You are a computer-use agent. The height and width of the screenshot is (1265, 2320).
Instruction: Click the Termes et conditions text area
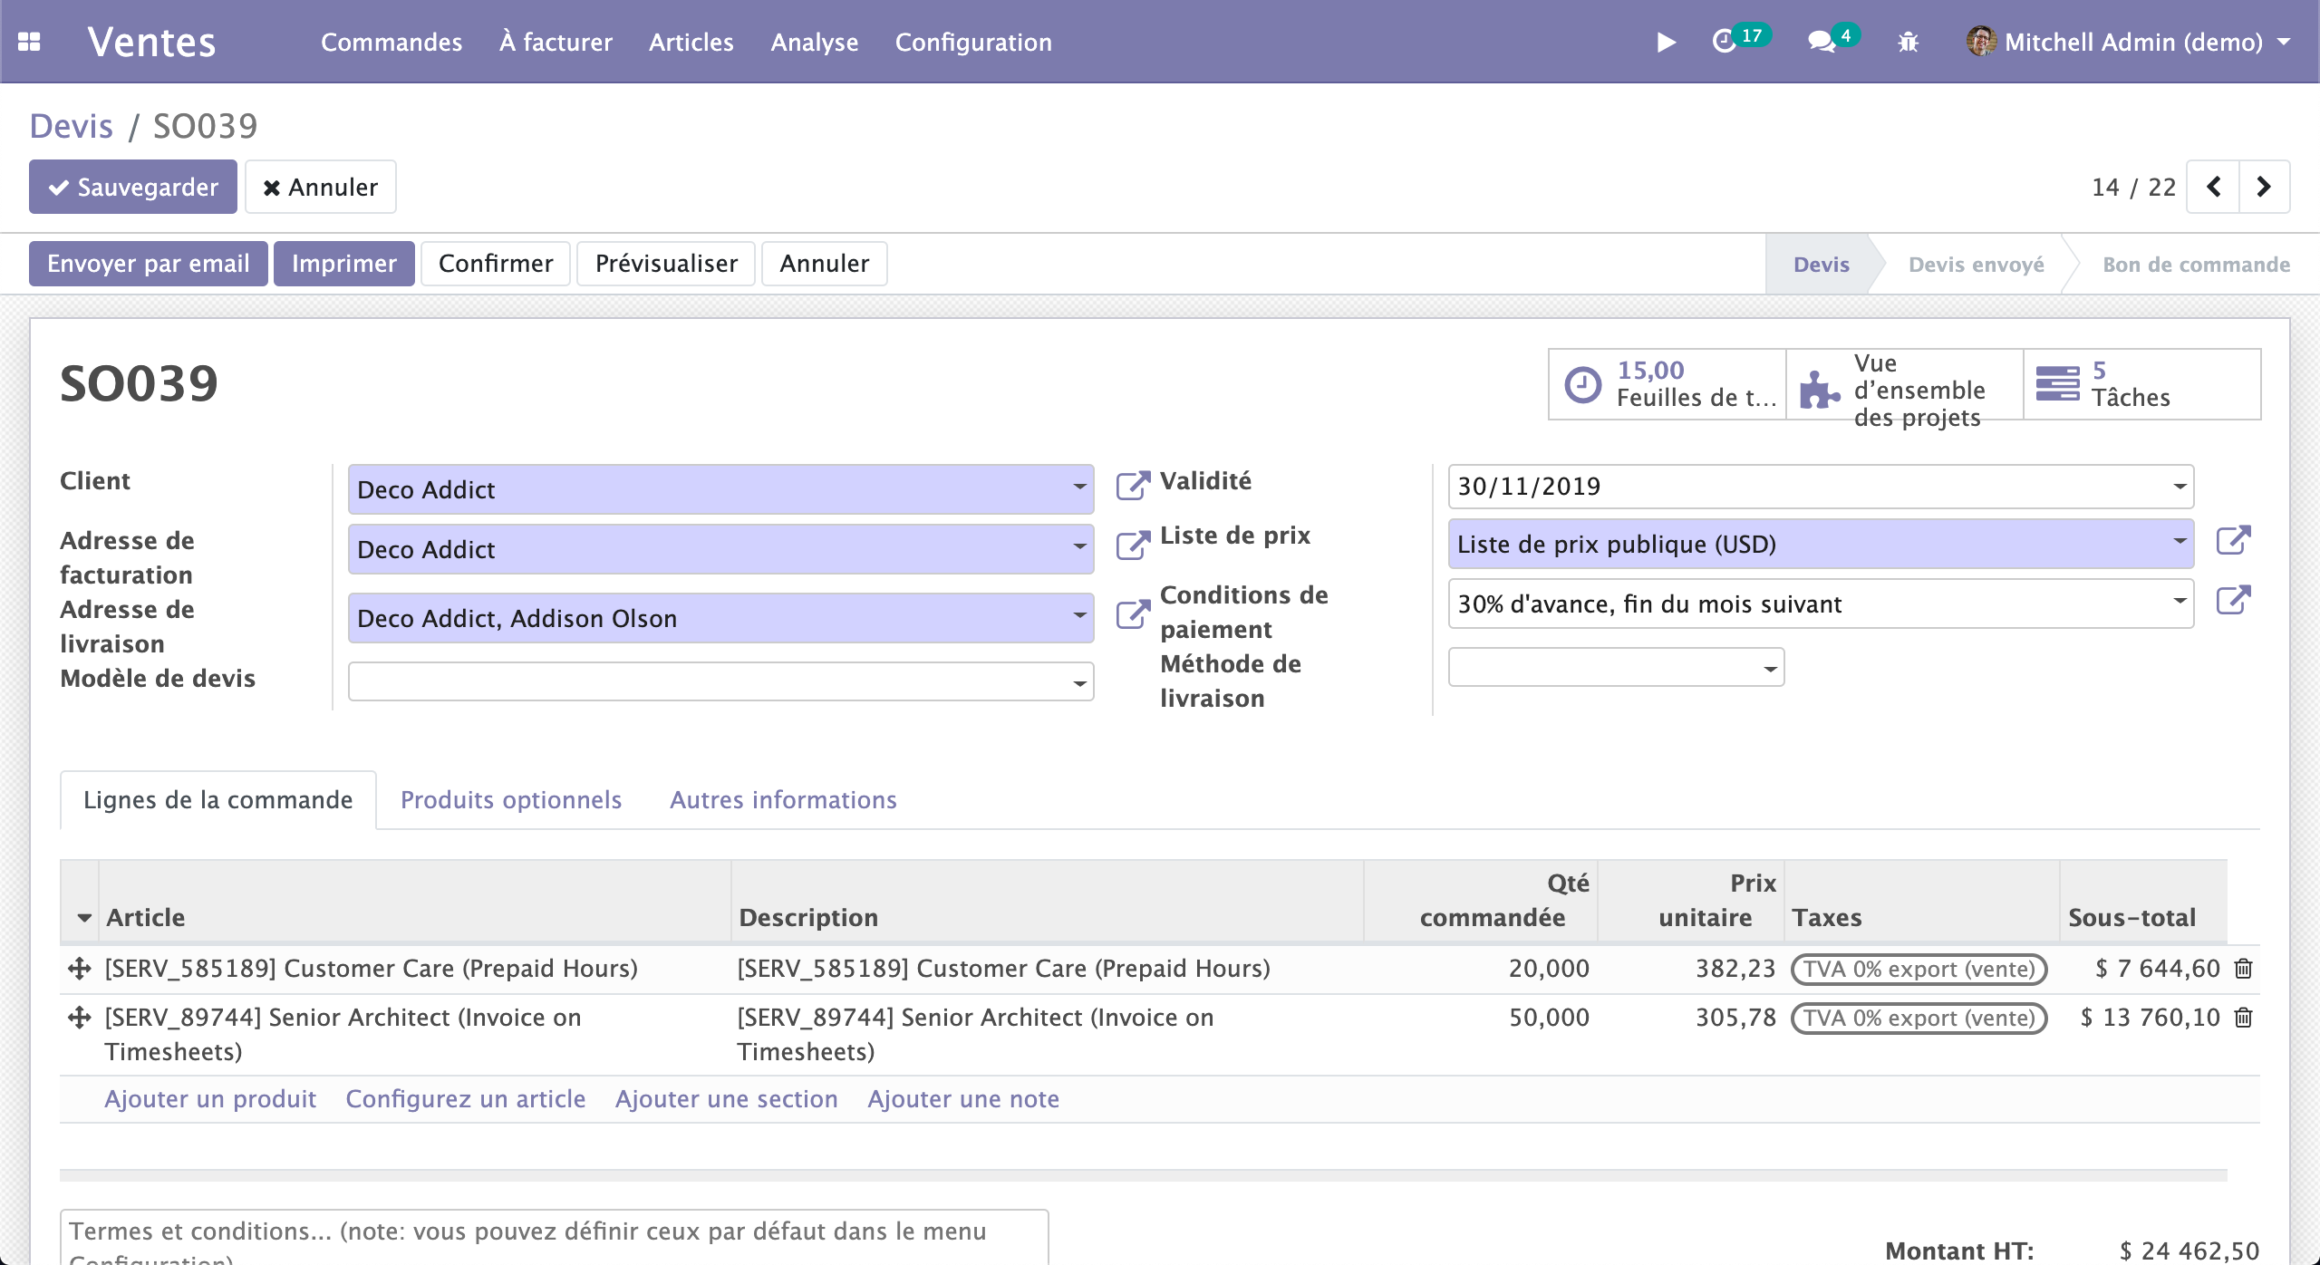pos(544,1232)
